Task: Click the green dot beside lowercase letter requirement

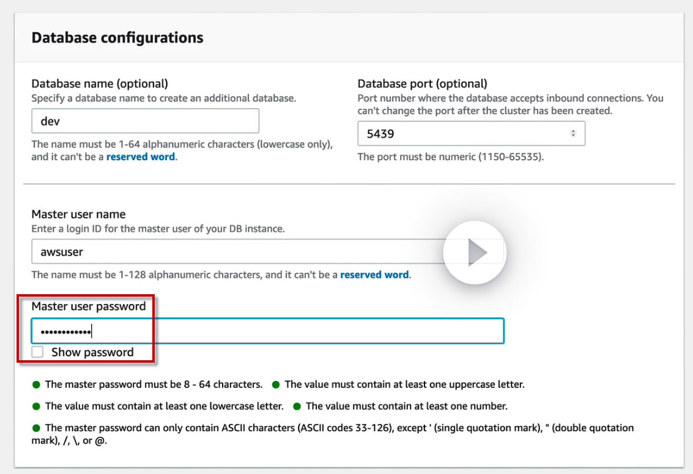Action: [x=36, y=406]
